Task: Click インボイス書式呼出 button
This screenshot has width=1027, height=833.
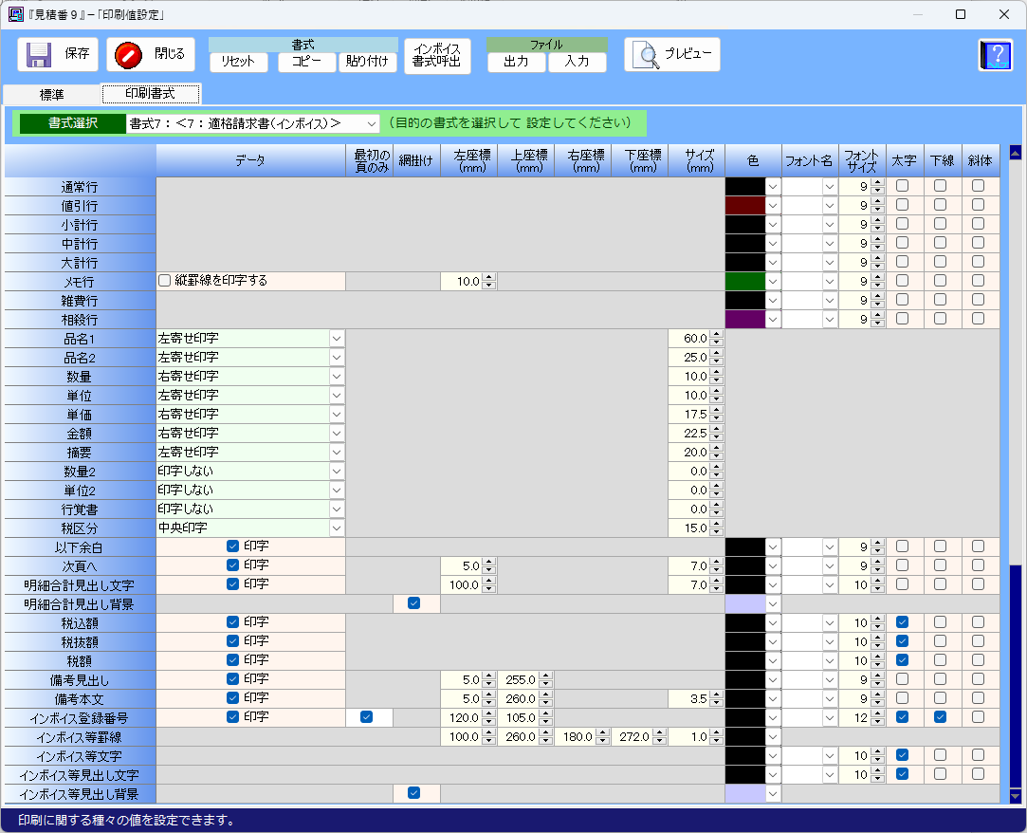Action: [437, 56]
